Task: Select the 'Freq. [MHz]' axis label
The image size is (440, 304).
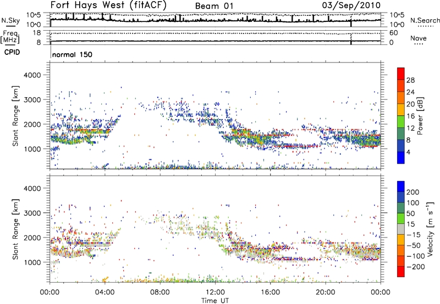Action: pyautogui.click(x=10, y=37)
